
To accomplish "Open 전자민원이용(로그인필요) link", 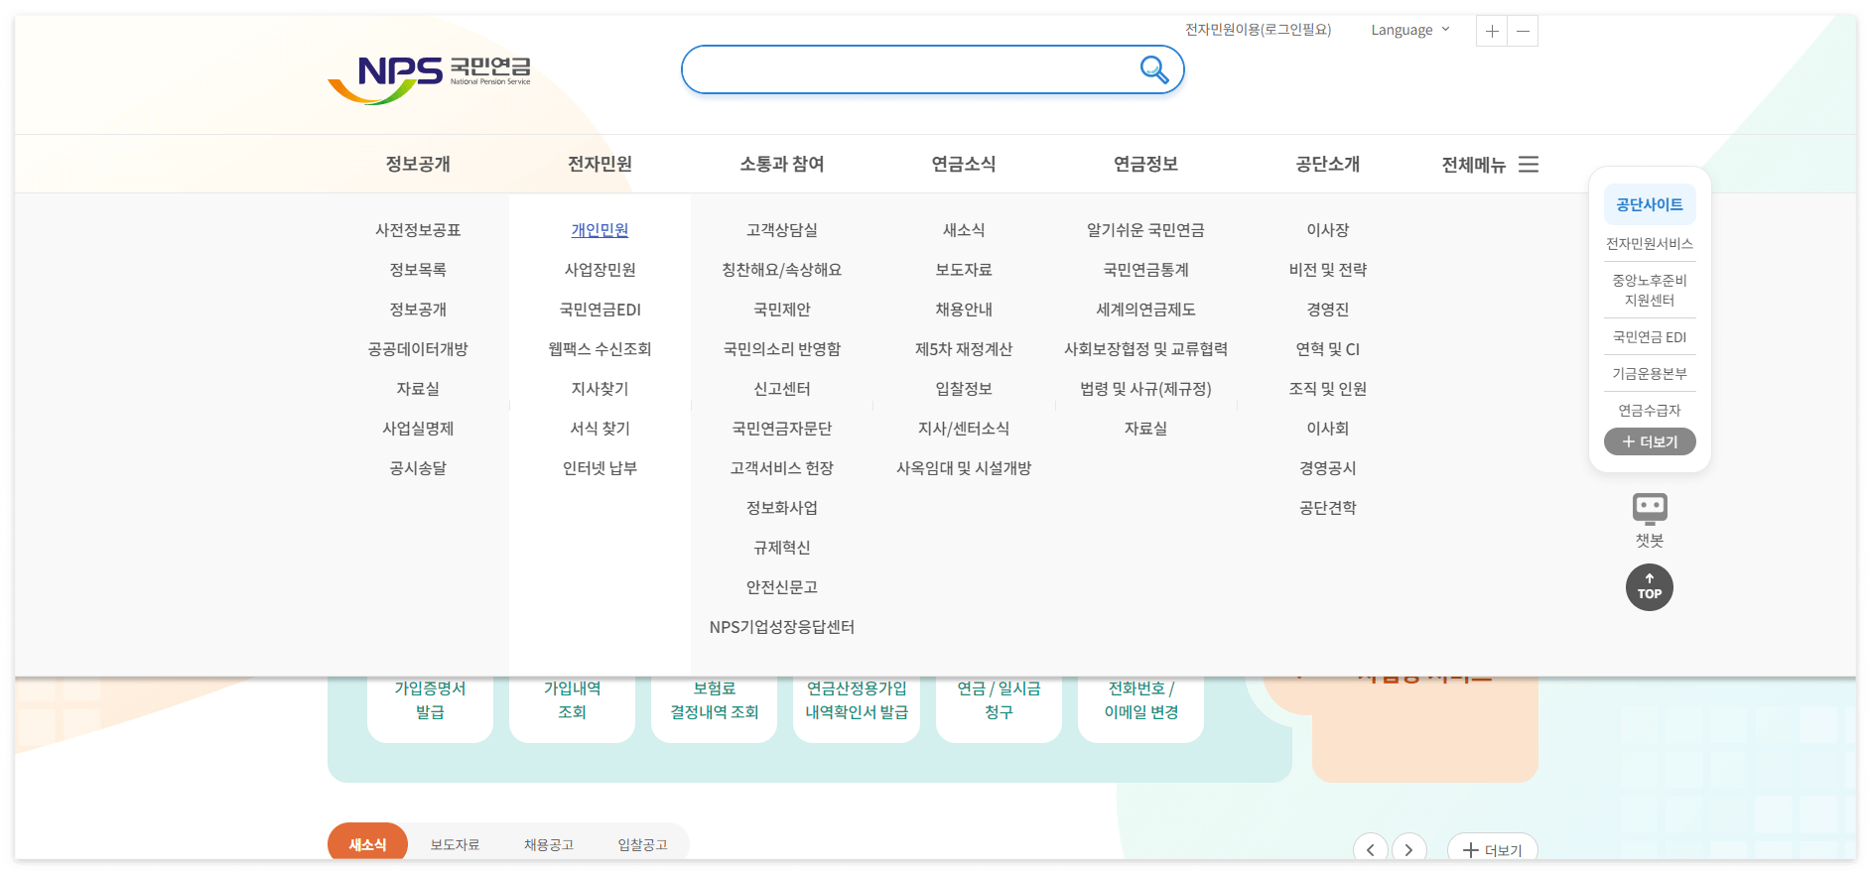I will pyautogui.click(x=1258, y=30).
